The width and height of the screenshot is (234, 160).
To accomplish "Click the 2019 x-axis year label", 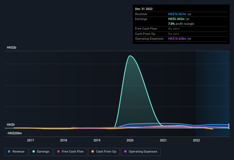I will click(97, 140).
